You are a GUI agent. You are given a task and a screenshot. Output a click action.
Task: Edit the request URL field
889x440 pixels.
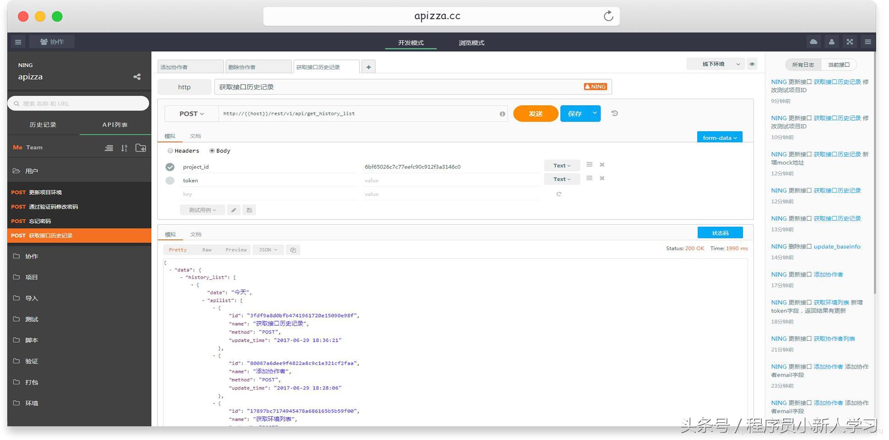tap(363, 113)
